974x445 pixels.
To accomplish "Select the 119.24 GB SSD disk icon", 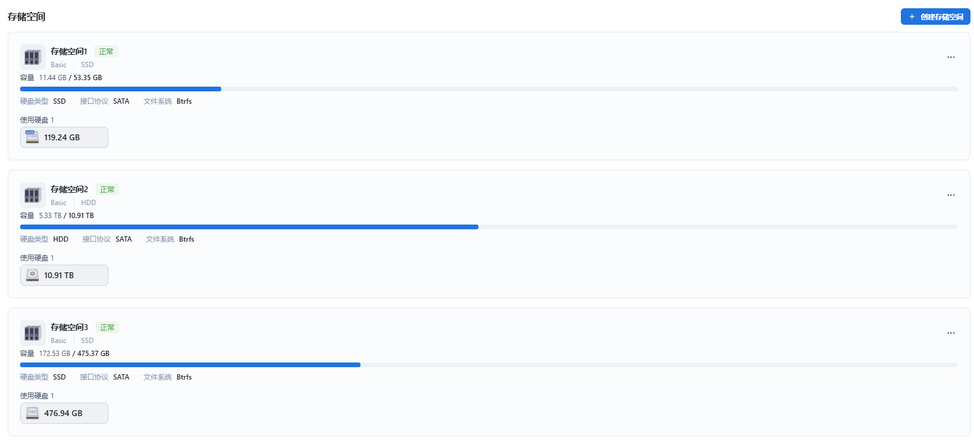I will (x=32, y=137).
